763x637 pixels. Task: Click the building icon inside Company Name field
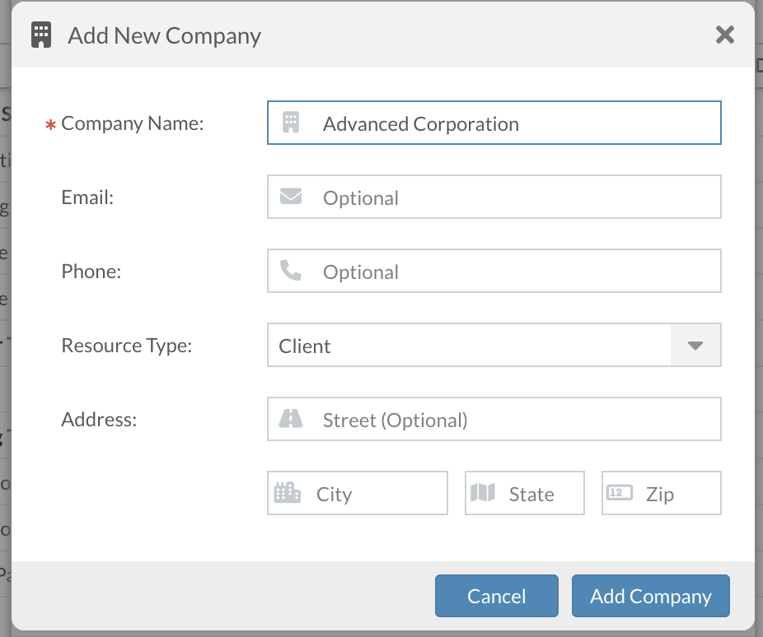tap(290, 123)
